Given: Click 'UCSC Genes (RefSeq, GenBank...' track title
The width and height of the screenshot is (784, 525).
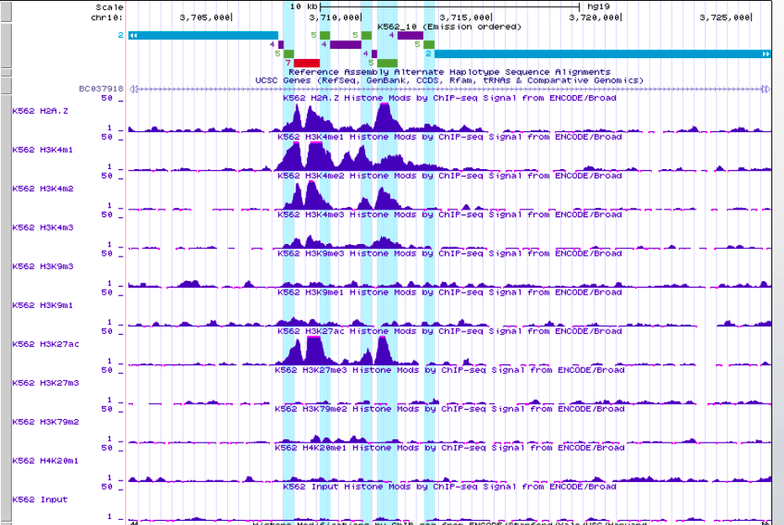Looking at the screenshot, I should click(449, 81).
